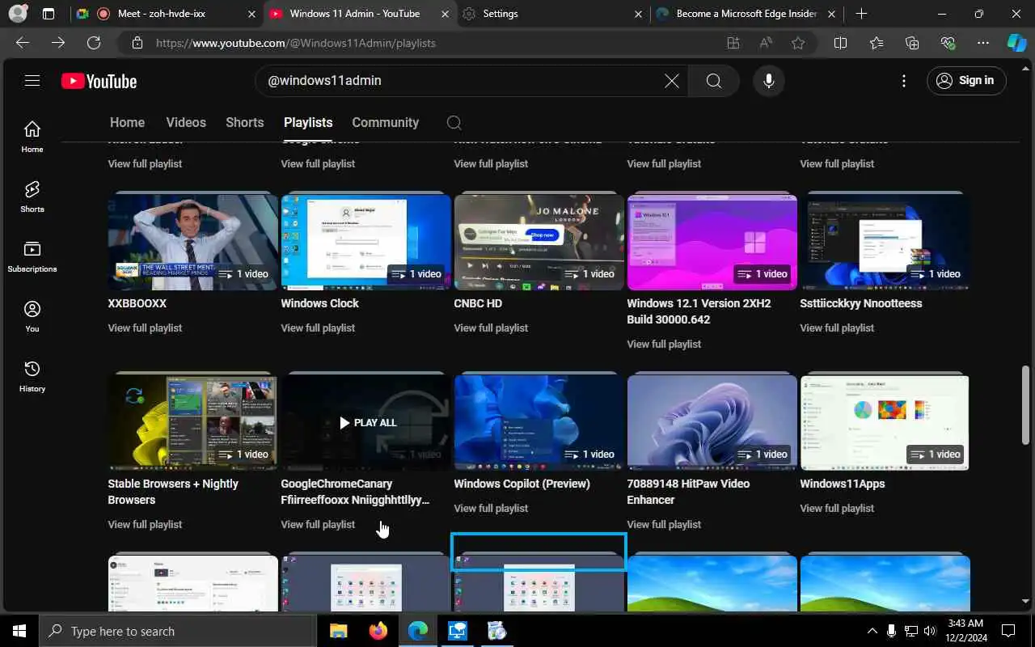
Task: Click Stable Browsers + Nightly Browsers title
Action: click(173, 492)
